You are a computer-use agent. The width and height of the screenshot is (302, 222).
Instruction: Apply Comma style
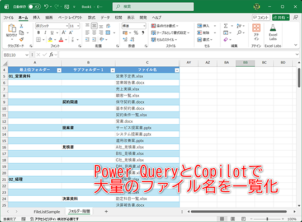click(143, 33)
